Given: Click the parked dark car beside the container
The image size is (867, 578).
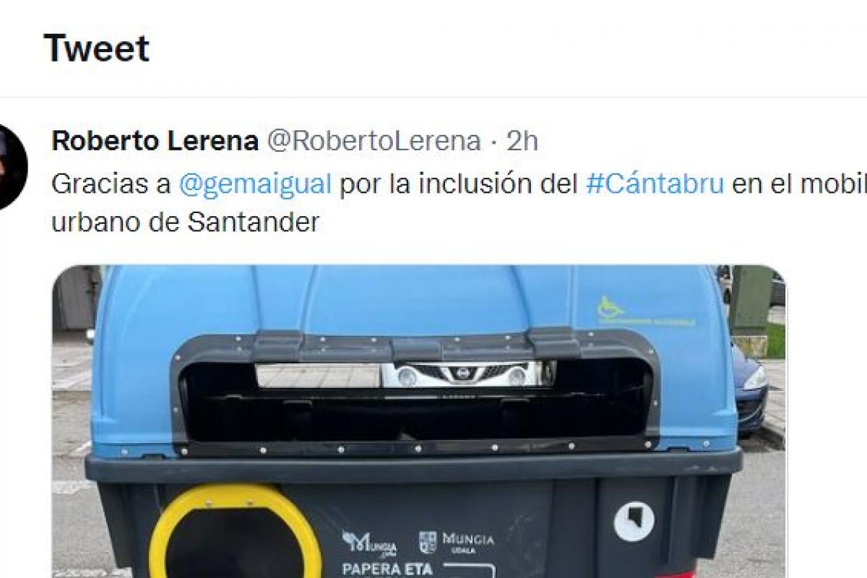Looking at the screenshot, I should (x=750, y=387).
